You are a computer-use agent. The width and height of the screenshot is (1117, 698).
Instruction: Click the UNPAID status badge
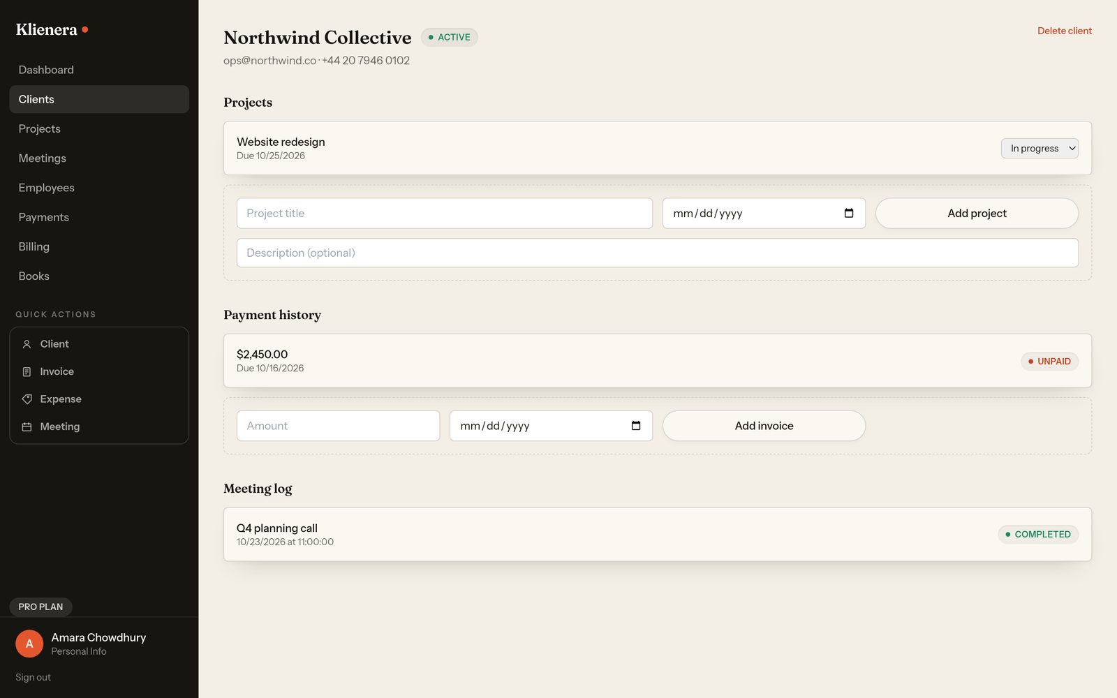1049,361
